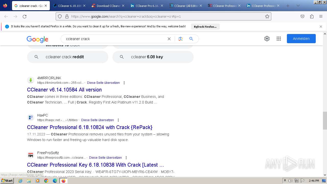Show hidden system tray icons
The width and height of the screenshot is (327, 184).
pyautogui.click(x=285, y=181)
